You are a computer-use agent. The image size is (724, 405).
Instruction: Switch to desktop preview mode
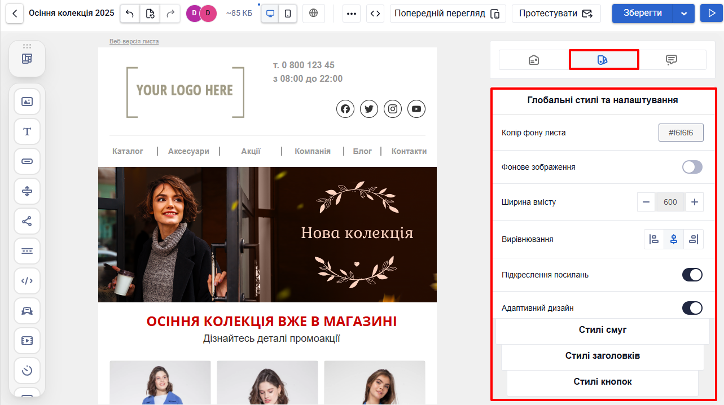point(270,14)
